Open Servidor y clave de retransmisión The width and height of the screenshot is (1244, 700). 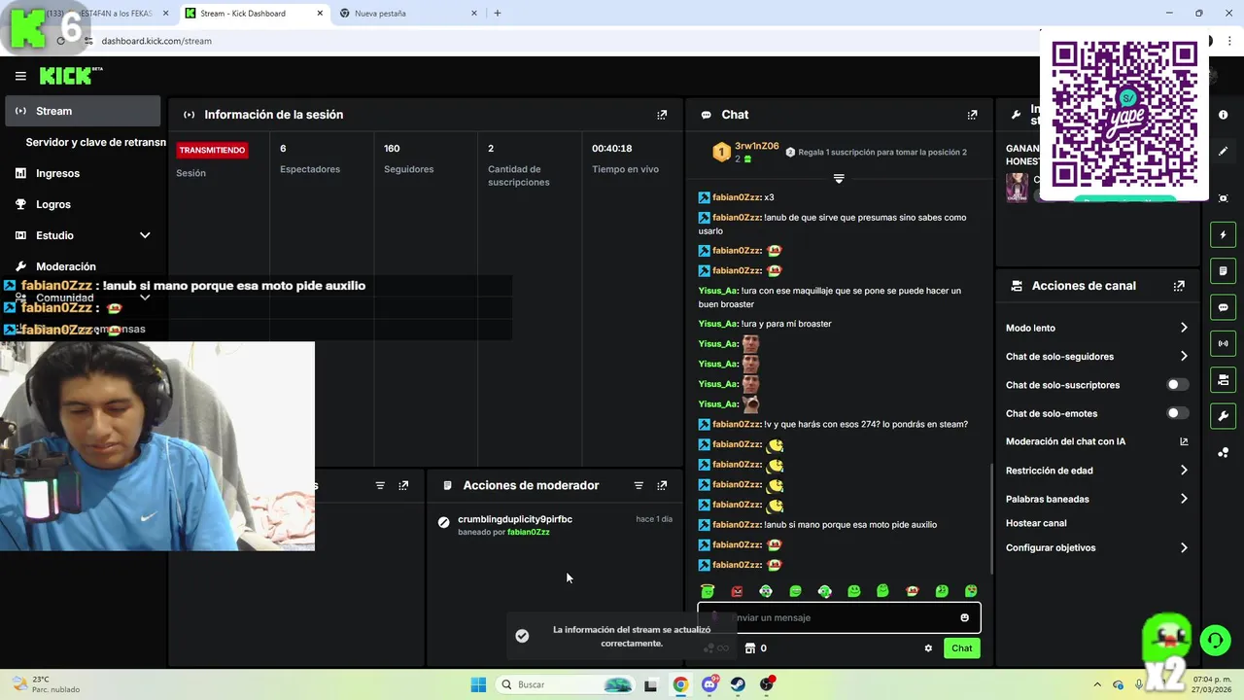tap(95, 142)
